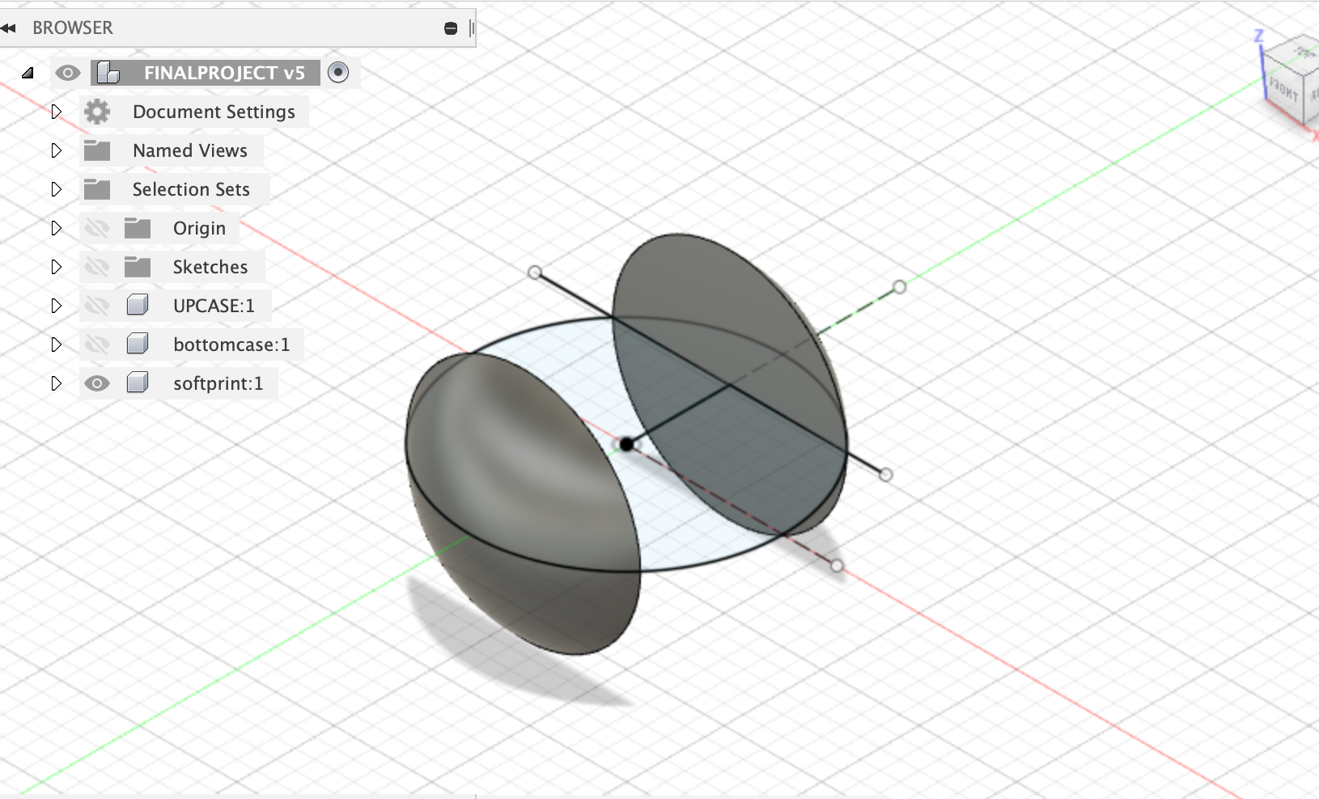Screen dimensions: 1319x799
Task: Click the softprint:1 cube icon
Action: point(138,383)
